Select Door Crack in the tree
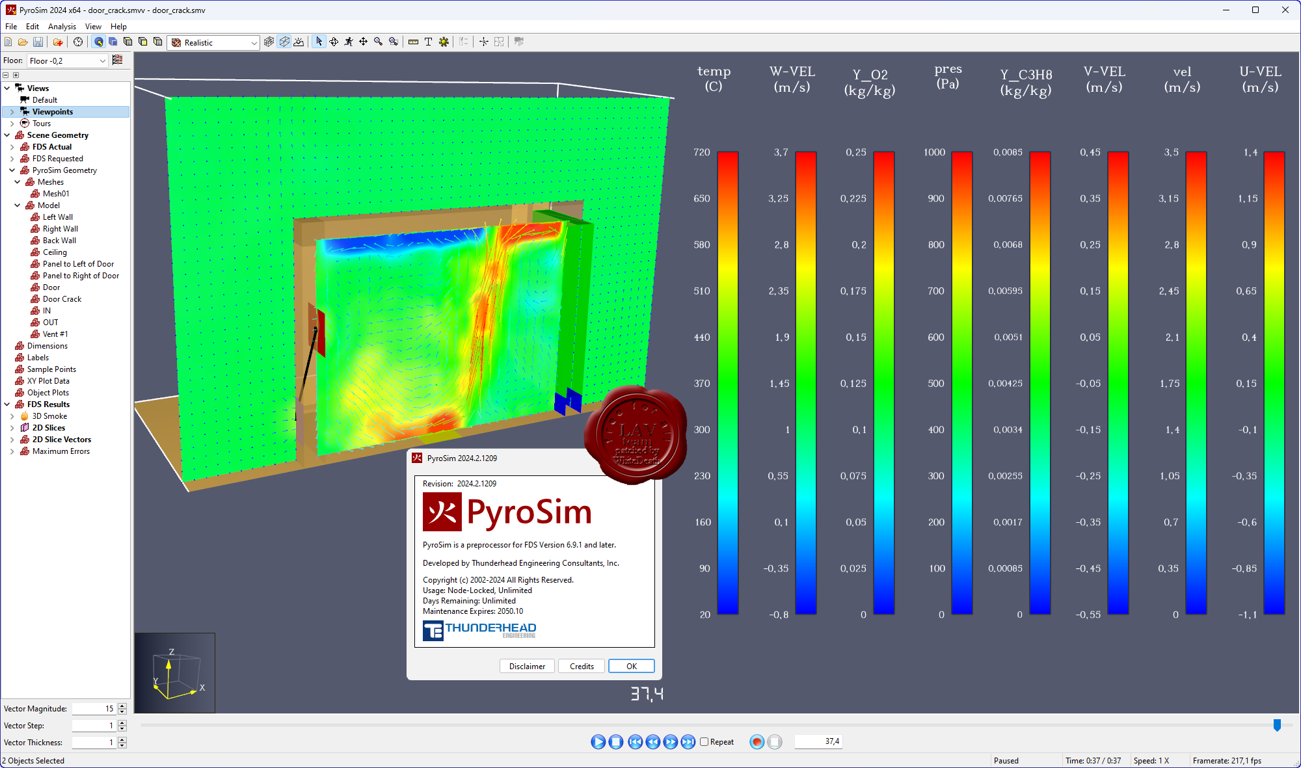Screen dimensions: 1301x768 click(62, 299)
